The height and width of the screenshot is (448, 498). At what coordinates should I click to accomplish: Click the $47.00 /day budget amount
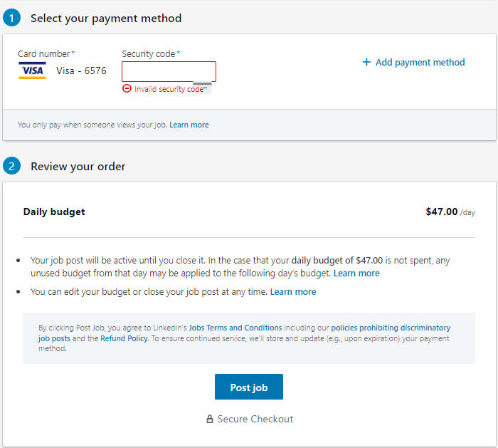[x=450, y=212]
